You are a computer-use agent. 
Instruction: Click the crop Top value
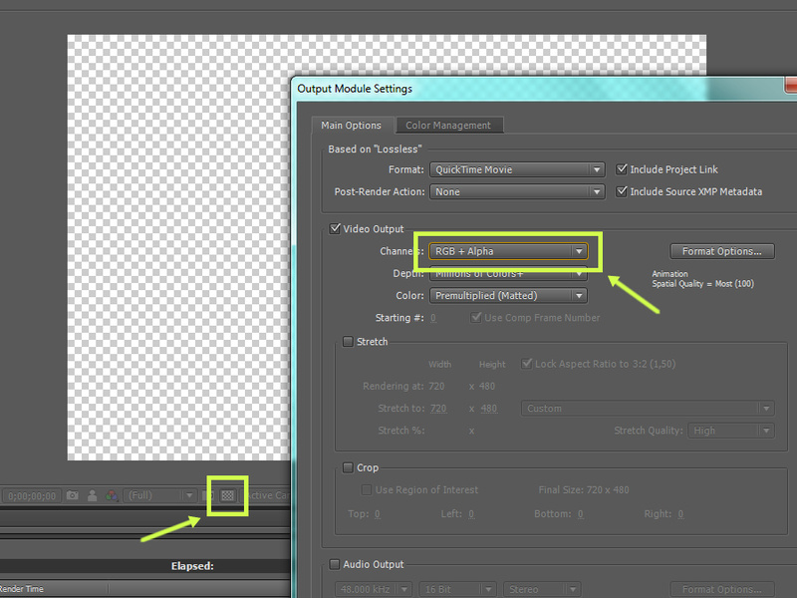(x=378, y=514)
